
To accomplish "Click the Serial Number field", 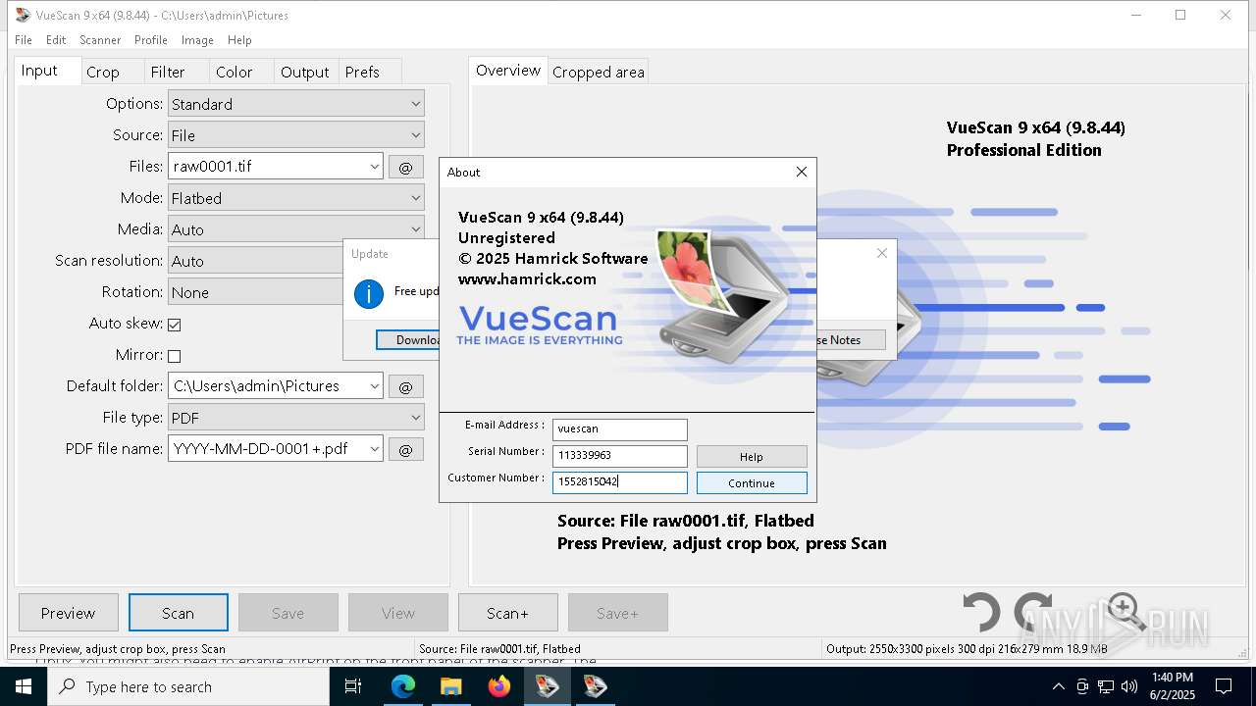I will pyautogui.click(x=620, y=456).
